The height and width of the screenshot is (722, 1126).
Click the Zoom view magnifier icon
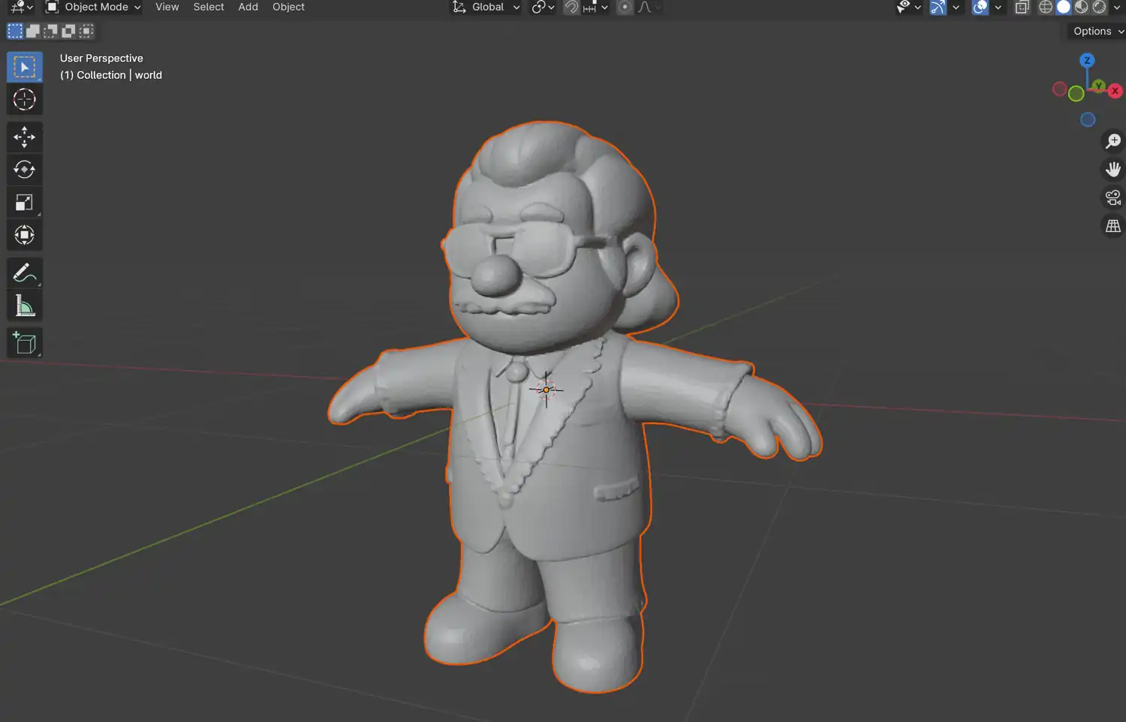[1113, 141]
